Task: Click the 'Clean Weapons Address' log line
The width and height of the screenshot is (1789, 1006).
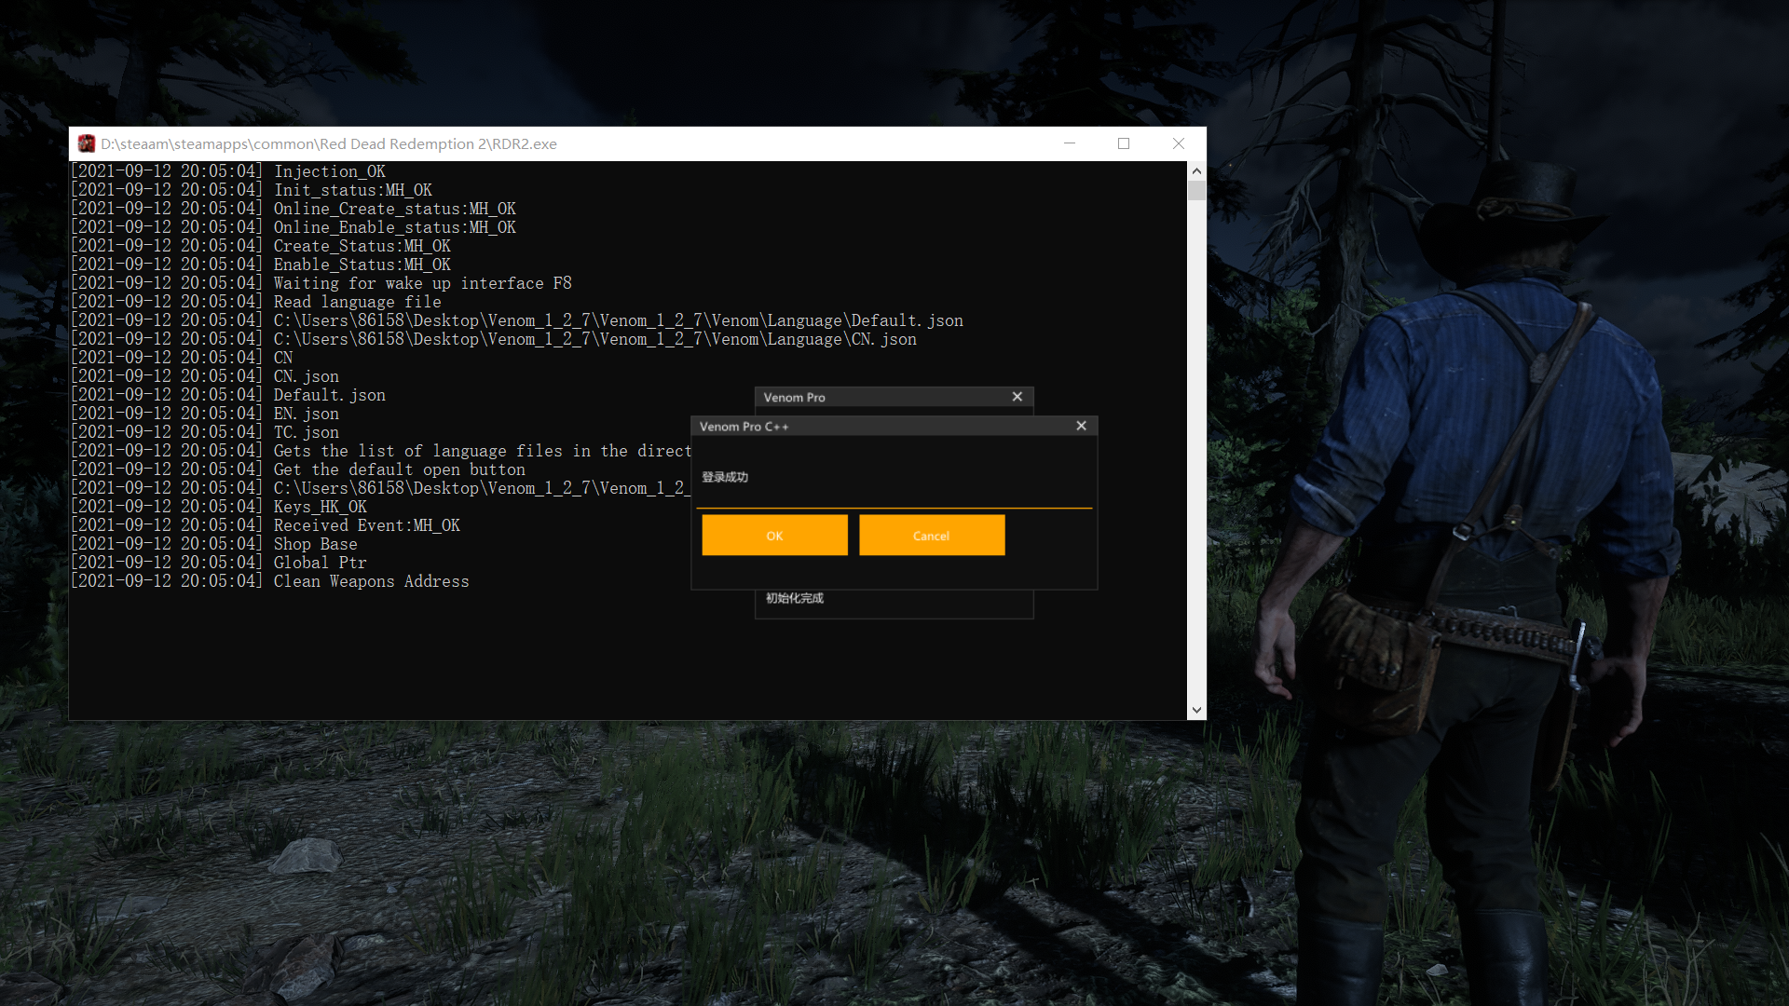Action: click(270, 581)
